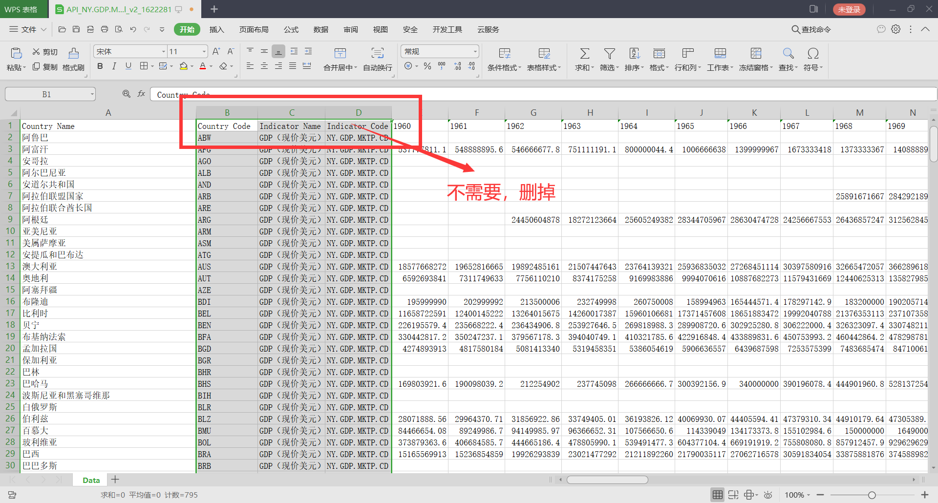The width and height of the screenshot is (938, 503).
Task: Click Merge and Center (合并居中) icon
Action: click(340, 53)
